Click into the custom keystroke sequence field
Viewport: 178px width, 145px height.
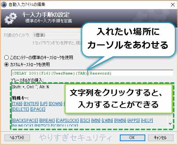pyautogui.click(x=92, y=73)
